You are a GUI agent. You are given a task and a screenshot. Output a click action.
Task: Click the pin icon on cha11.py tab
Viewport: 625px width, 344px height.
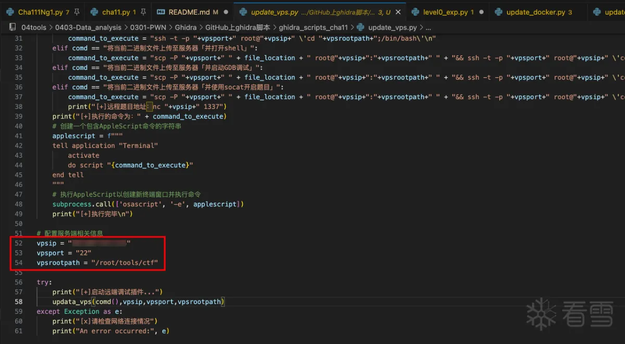click(x=143, y=11)
